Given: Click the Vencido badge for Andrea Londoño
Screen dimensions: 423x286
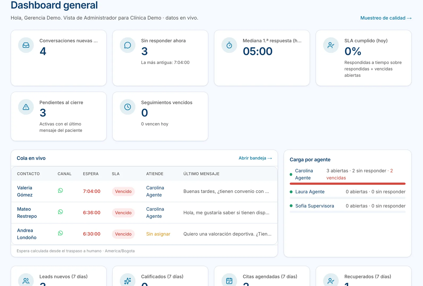Looking at the screenshot, I should 123,234.
